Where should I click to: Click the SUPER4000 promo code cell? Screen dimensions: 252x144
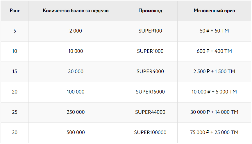click(150, 71)
